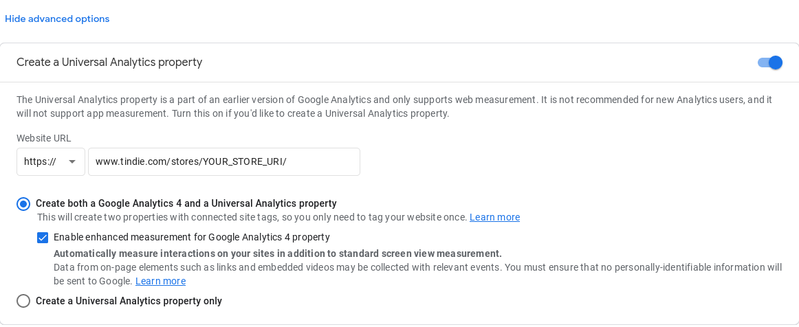Toggle off the Universal Analytics property switch

point(770,63)
